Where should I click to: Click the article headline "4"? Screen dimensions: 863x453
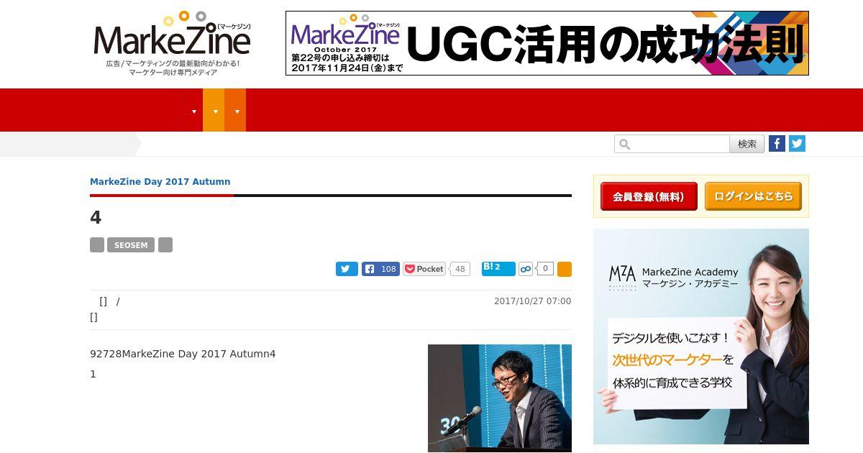[x=96, y=218]
